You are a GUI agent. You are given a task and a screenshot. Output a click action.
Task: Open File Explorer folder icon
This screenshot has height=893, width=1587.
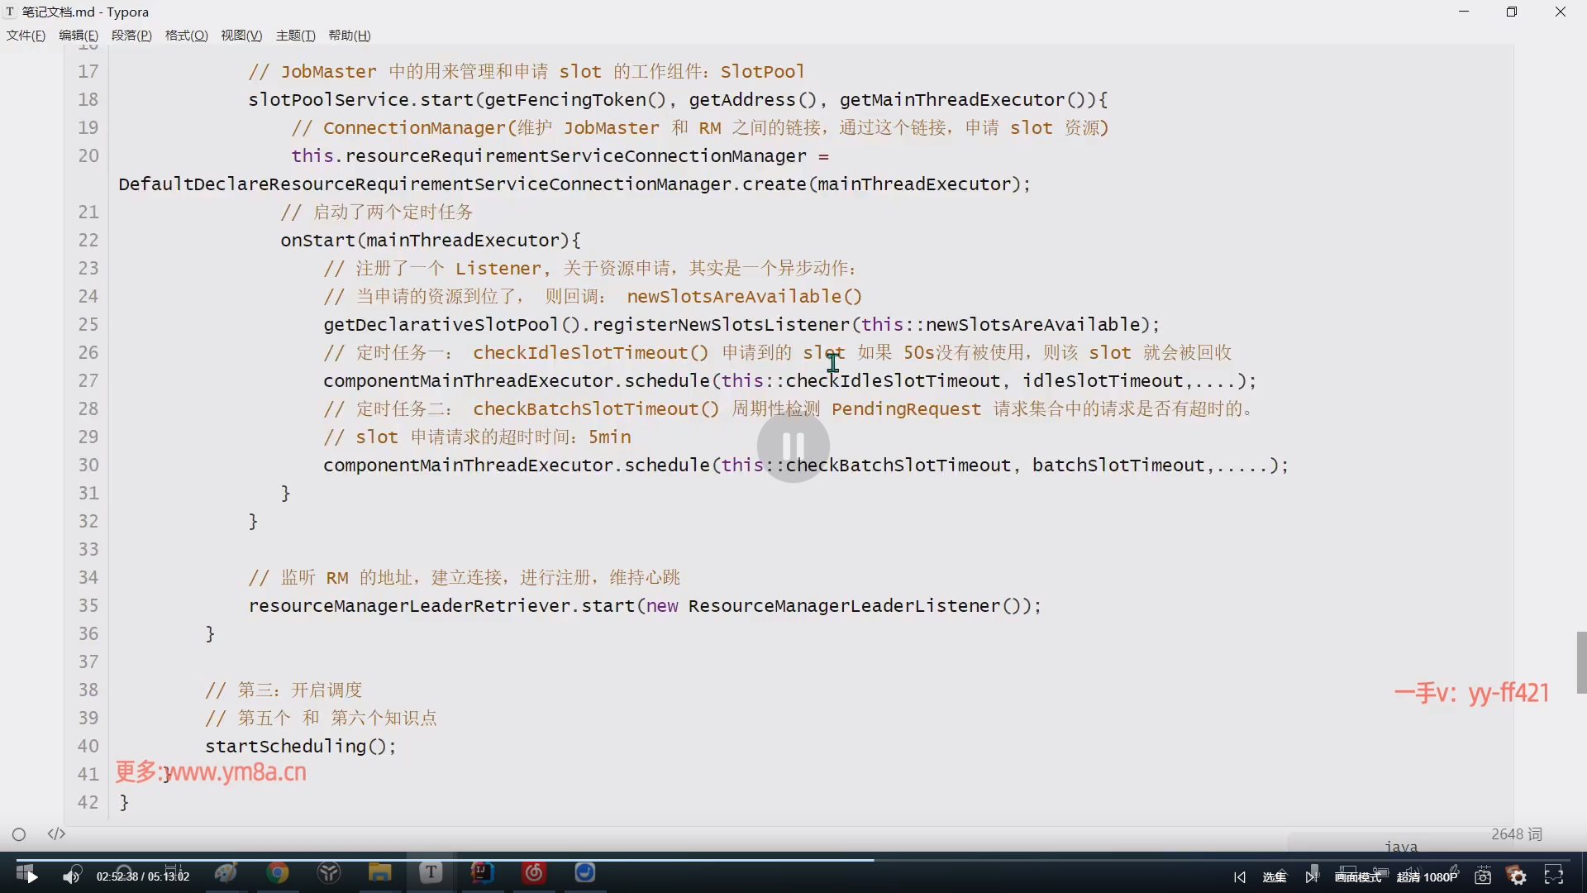[379, 872]
